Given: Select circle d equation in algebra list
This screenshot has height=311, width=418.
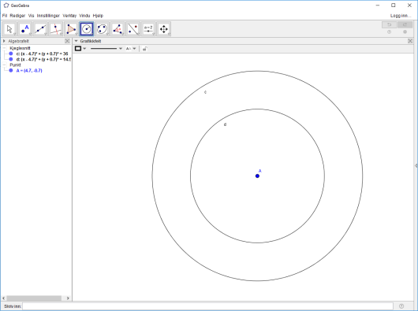Looking at the screenshot, I should click(43, 59).
